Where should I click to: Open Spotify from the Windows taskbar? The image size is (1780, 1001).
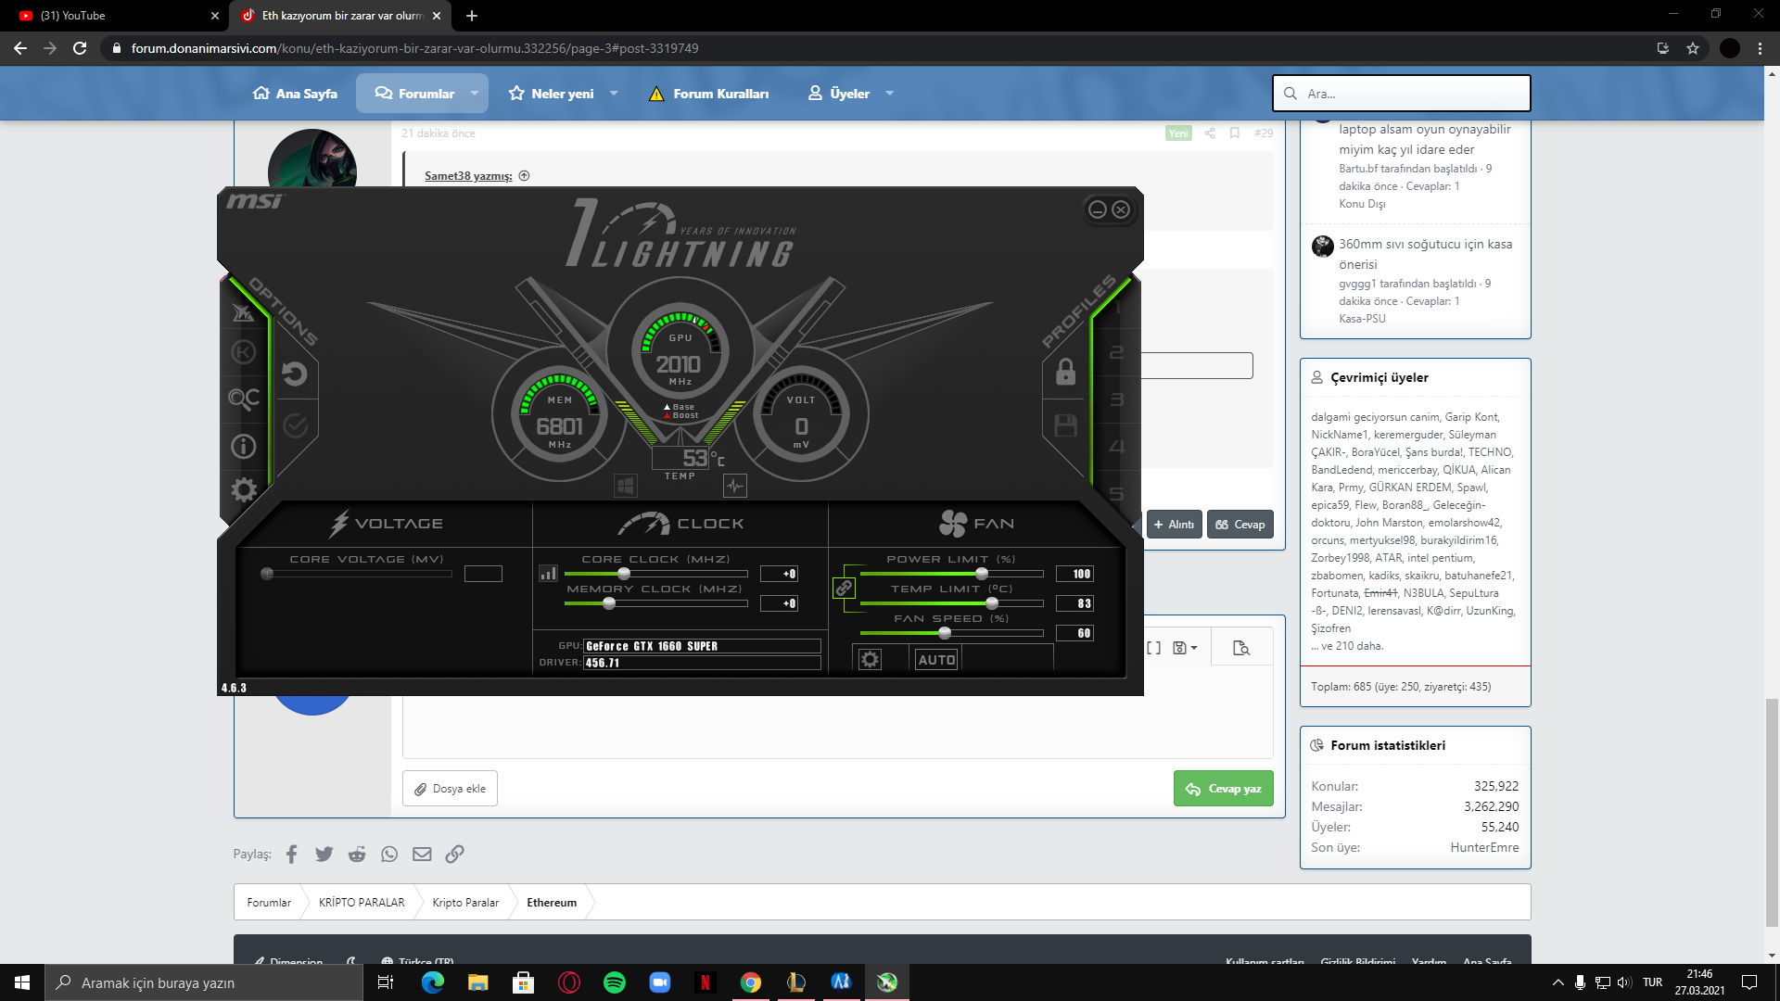[614, 982]
